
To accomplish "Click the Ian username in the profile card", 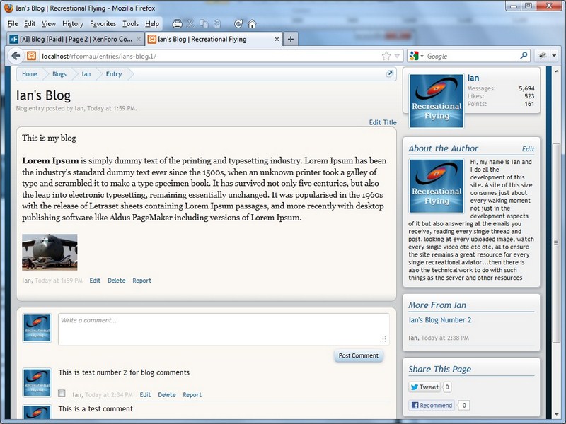I will pyautogui.click(x=473, y=78).
